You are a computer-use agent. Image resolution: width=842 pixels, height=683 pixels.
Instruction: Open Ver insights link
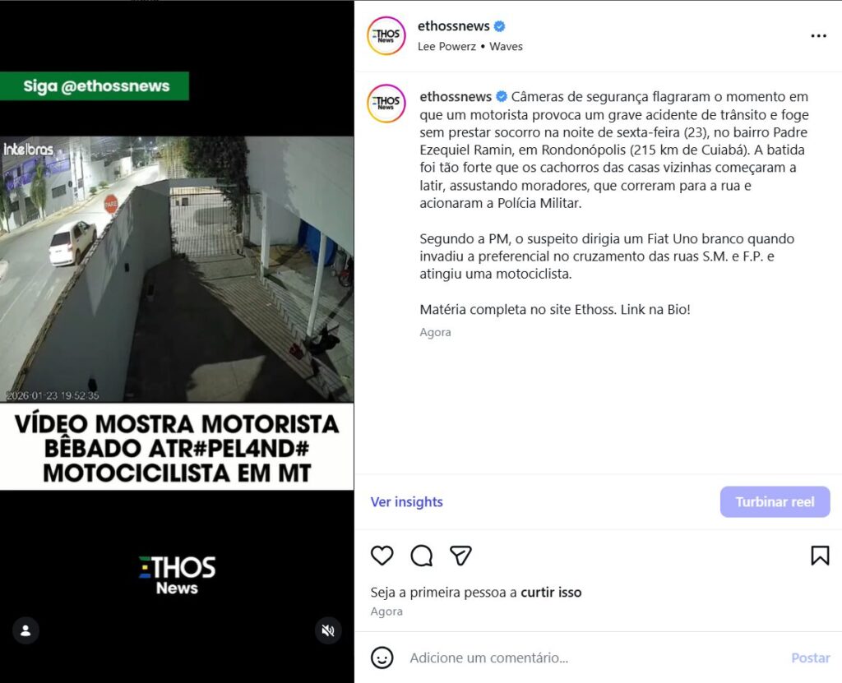406,501
